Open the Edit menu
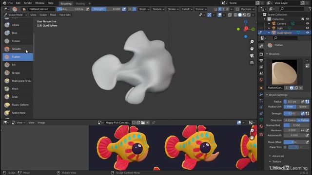The image size is (312, 175). point(18,3)
